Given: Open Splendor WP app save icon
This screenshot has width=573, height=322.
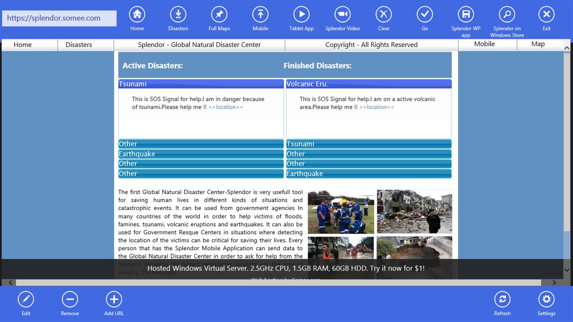Looking at the screenshot, I should point(466,15).
